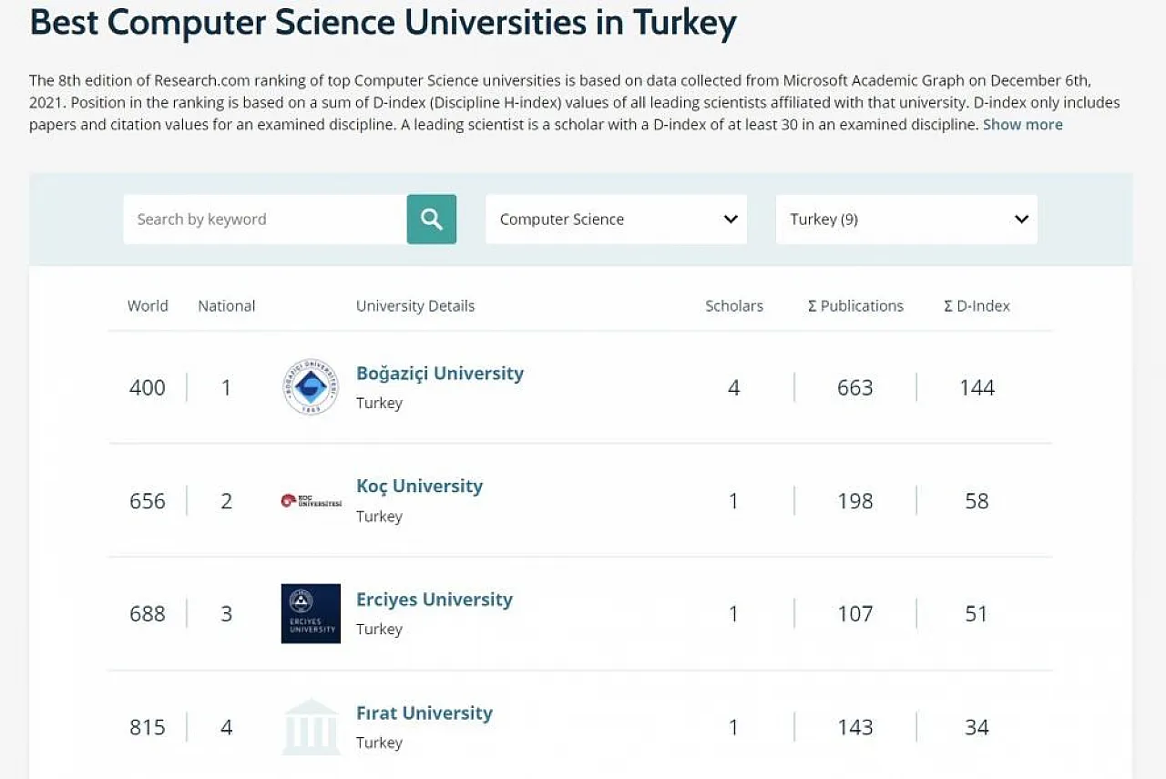Viewport: 1166px width, 779px height.
Task: Open Erciyes University link
Action: pyautogui.click(x=435, y=600)
